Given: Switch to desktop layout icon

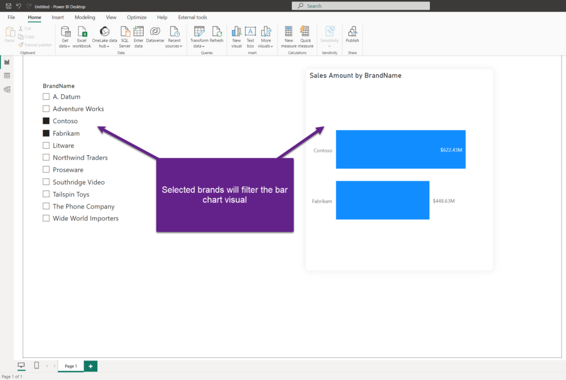Looking at the screenshot, I should 22,366.
